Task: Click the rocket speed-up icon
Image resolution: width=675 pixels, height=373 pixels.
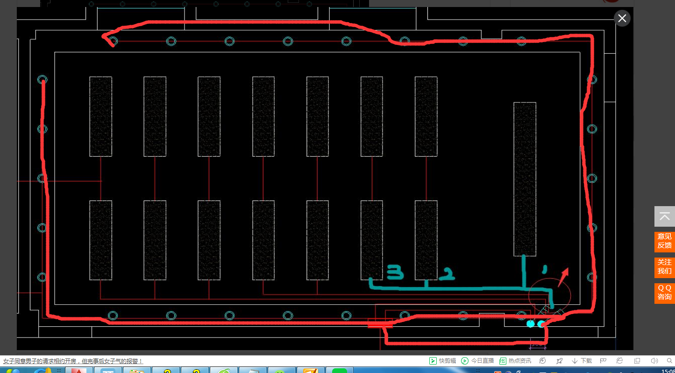Action: [560, 361]
